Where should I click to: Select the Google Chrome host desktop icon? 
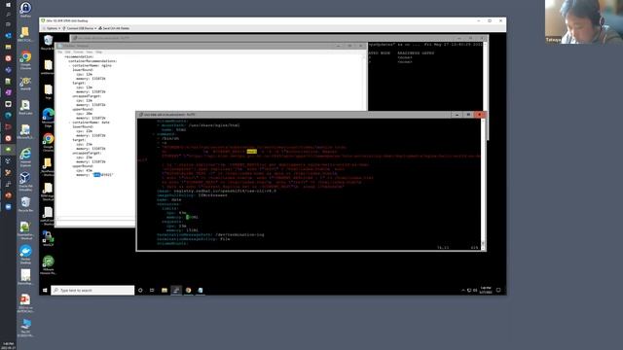pos(25,60)
